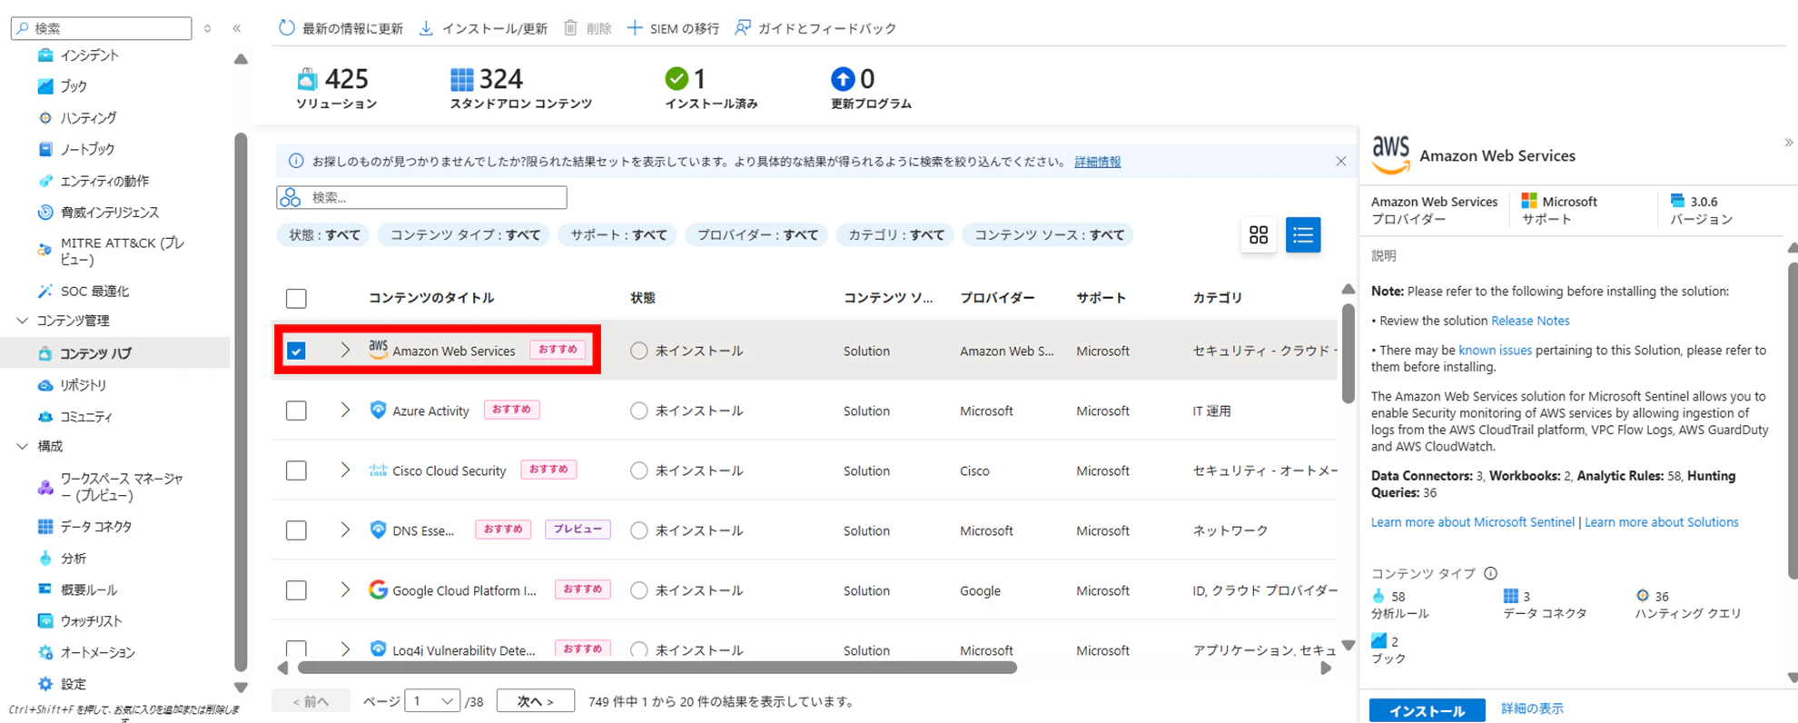Screen dimensions: 1798x723
Task: Dismiss the info banner with X
Action: point(1341,161)
